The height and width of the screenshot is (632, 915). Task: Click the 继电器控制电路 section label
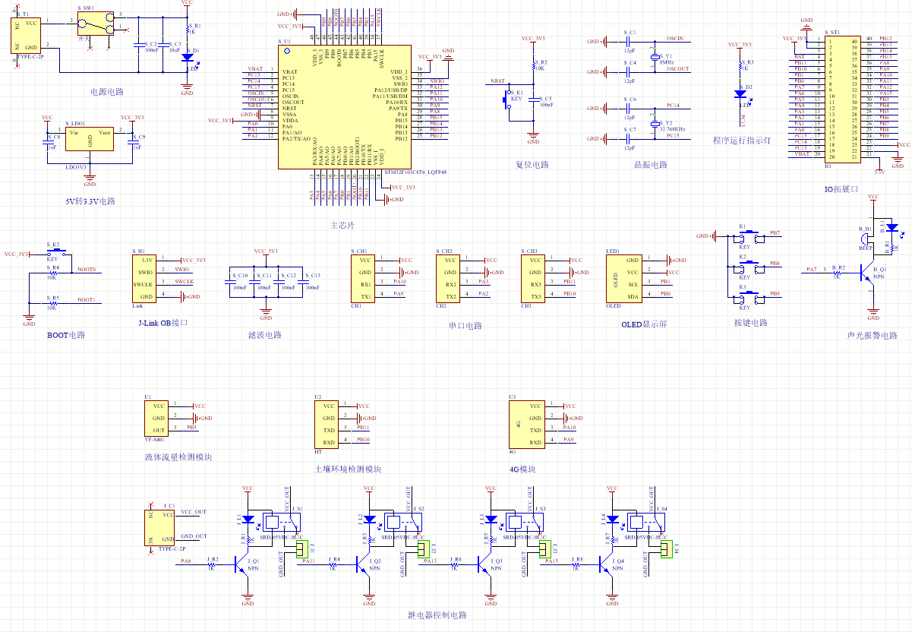(436, 615)
